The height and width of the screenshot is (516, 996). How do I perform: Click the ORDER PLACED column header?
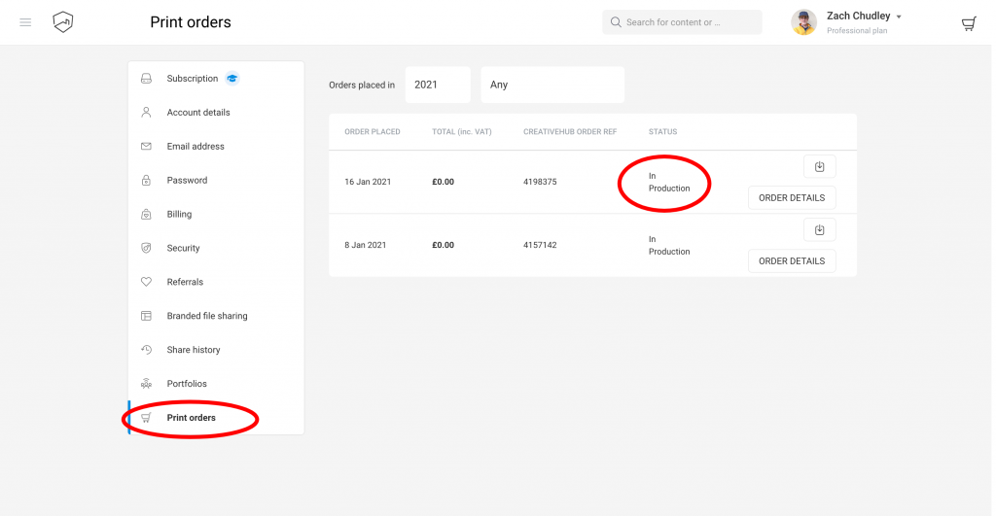[373, 132]
